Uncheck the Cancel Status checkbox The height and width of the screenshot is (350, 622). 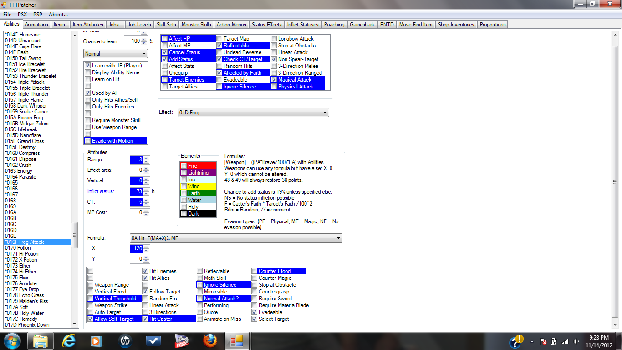164,52
